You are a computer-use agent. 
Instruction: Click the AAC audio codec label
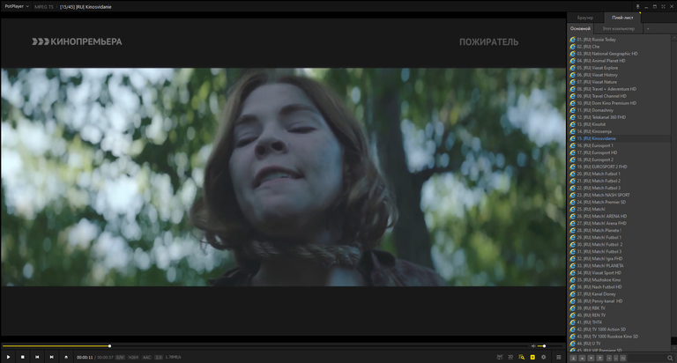[x=147, y=358]
